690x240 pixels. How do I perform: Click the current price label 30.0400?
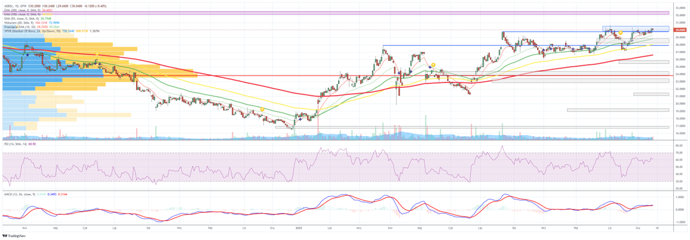(x=680, y=29)
